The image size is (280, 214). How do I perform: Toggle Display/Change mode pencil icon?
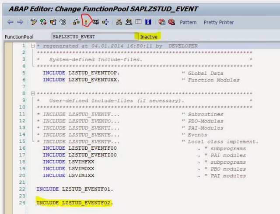point(34,22)
